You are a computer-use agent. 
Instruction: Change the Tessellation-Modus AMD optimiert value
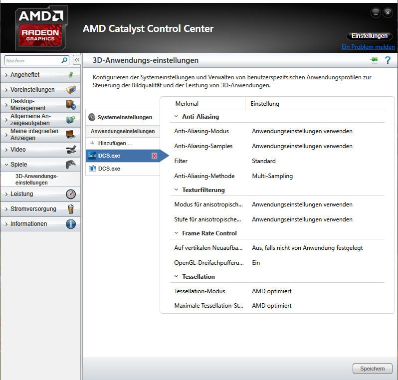pos(272,291)
